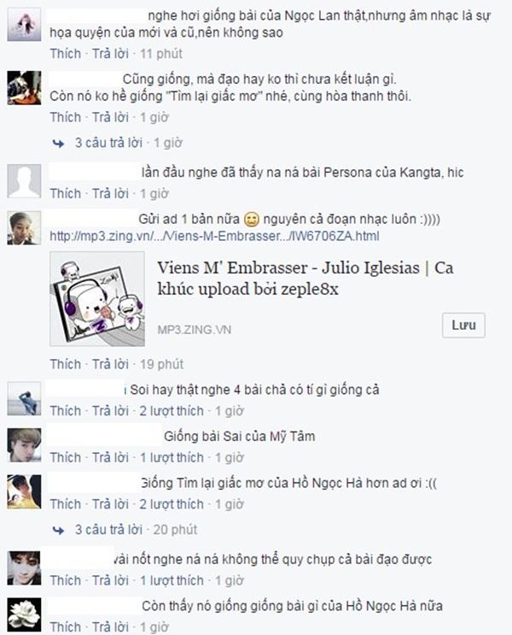
Task: Open avatar beside 'Cũng giống, mà đạo hay' comment
Action: tap(24, 88)
